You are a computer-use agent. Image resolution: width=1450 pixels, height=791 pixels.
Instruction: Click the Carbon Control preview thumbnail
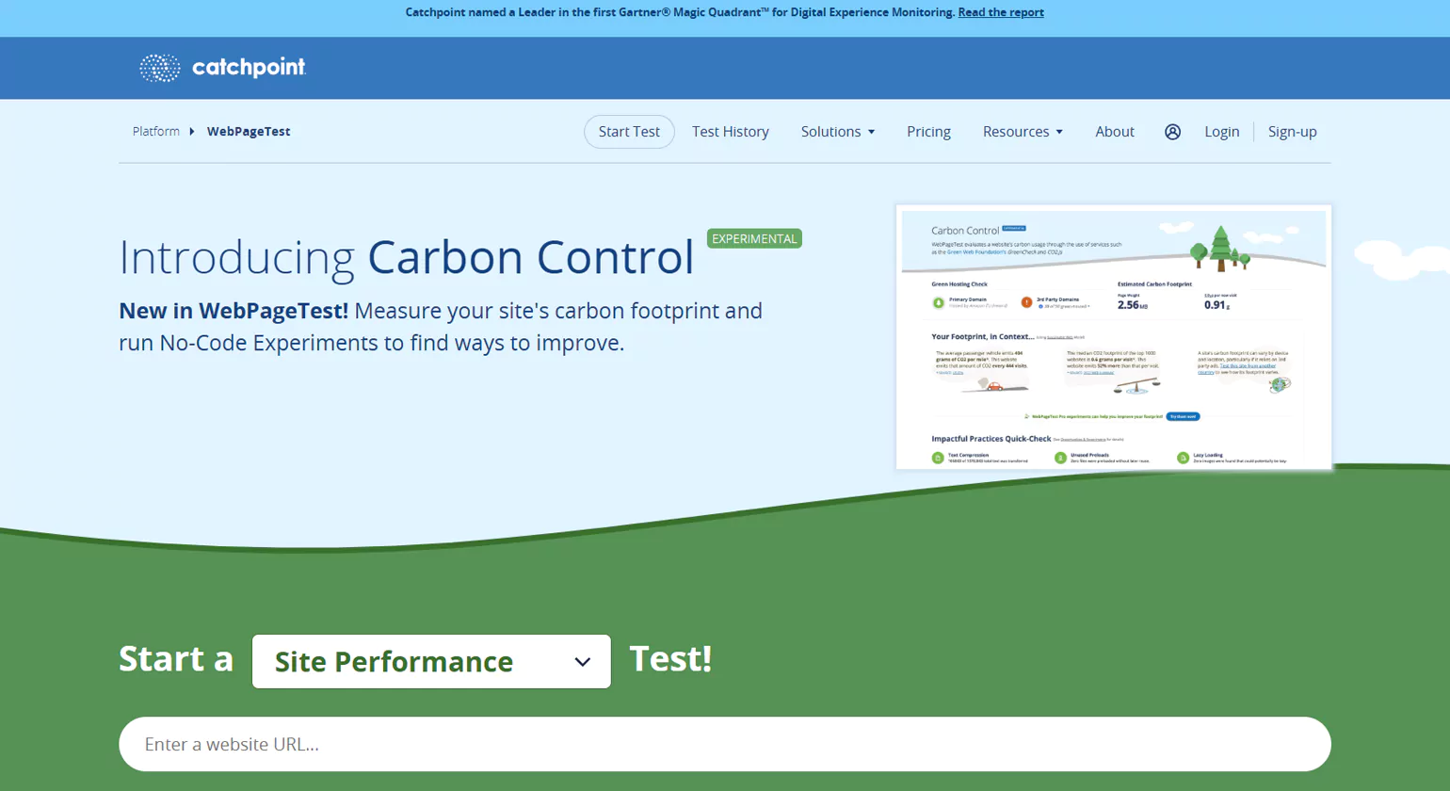click(x=1113, y=334)
